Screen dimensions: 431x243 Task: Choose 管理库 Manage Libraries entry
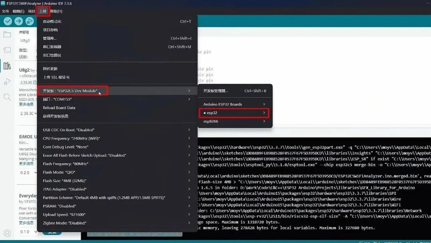tap(117, 38)
